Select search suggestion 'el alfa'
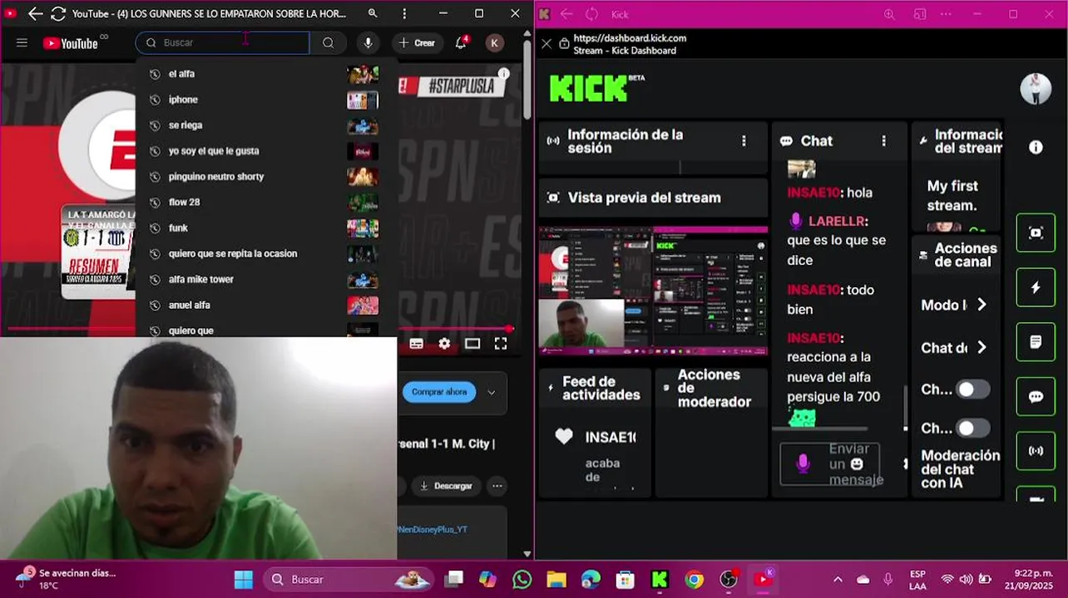The width and height of the screenshot is (1068, 598). click(x=266, y=74)
